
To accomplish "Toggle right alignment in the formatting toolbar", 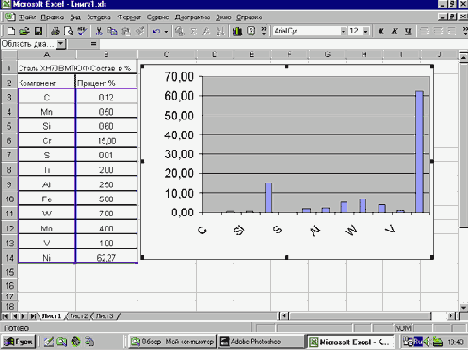I will pos(451,31).
